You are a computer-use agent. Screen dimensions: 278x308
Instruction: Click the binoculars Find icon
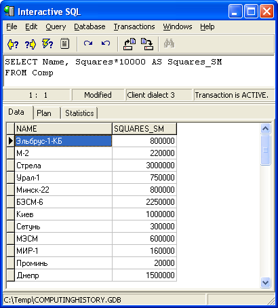tap(169, 43)
